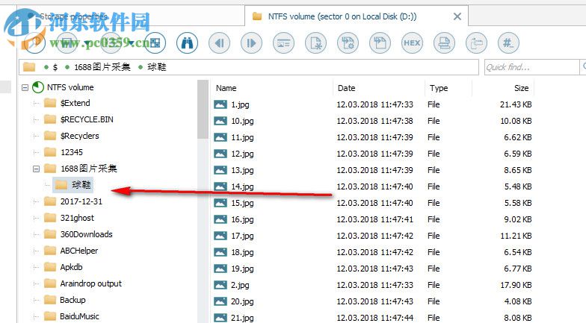586x323 pixels.
Task: Click the hash number sign icon
Action: coord(508,43)
